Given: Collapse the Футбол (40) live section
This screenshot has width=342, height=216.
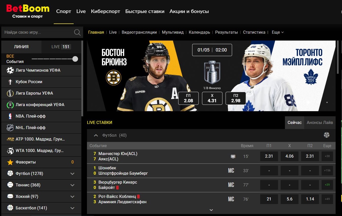Looking at the screenshot, I should pos(96,135).
